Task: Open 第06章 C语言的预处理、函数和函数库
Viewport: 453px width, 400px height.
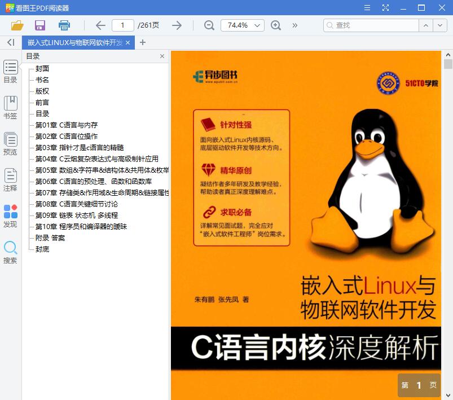Action: coord(93,181)
